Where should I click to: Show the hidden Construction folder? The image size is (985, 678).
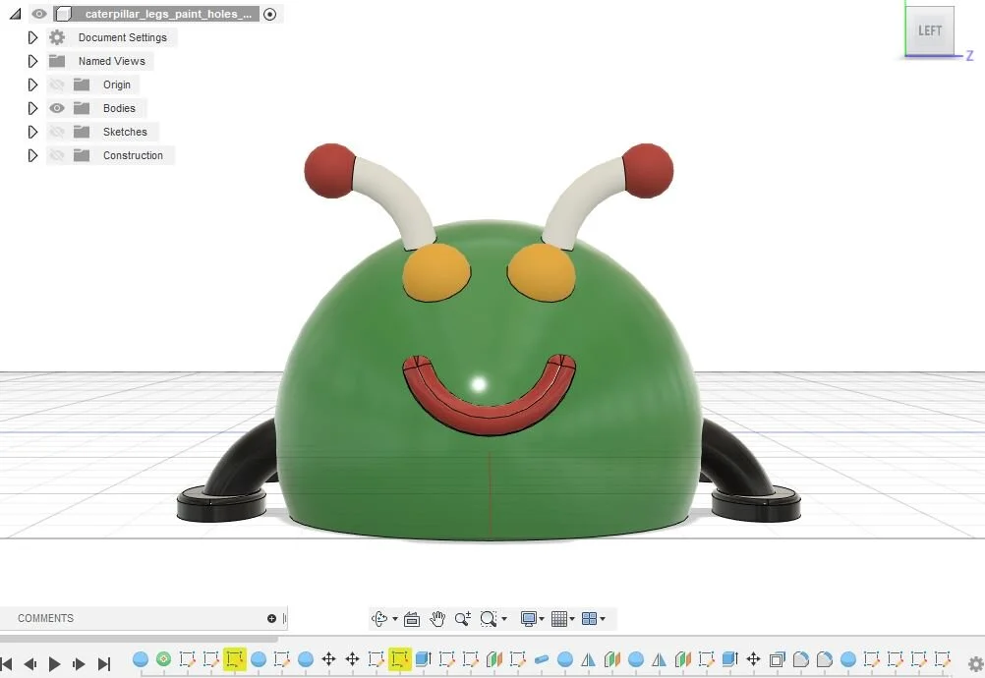pyautogui.click(x=57, y=155)
